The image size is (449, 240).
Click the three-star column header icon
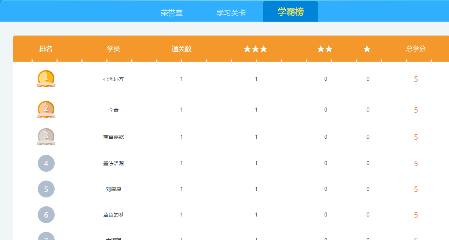pos(256,49)
